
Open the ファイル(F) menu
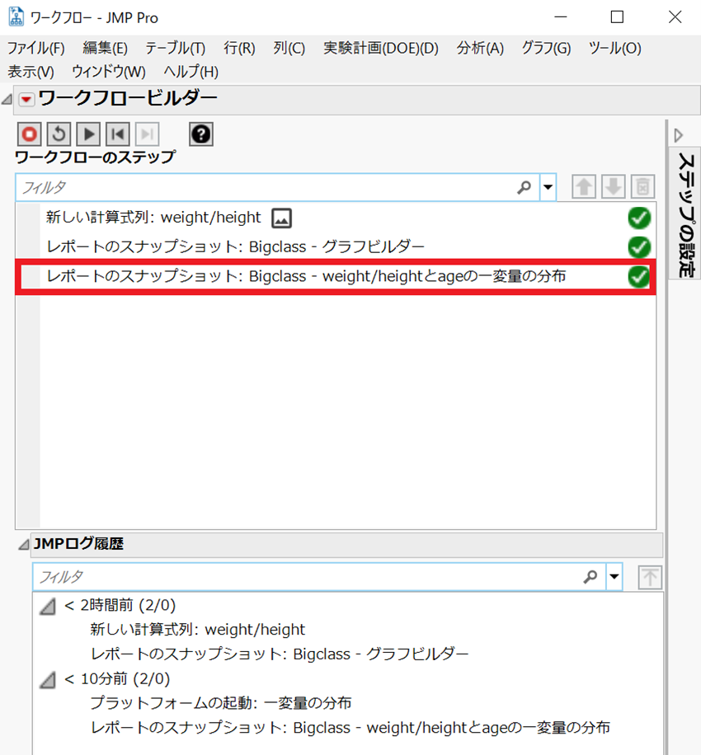[x=35, y=48]
